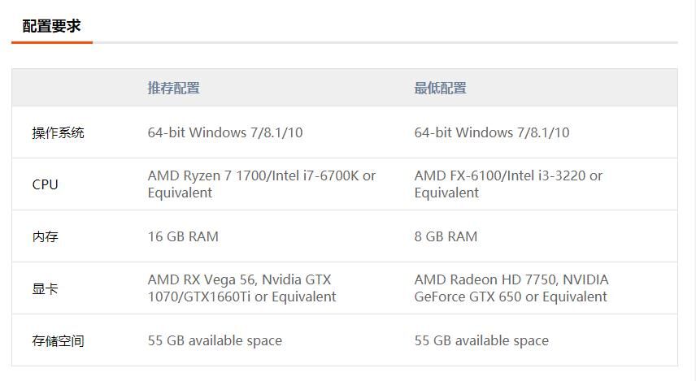Select the CPU row label
Viewport: 696px width, 381px height.
coord(46,184)
